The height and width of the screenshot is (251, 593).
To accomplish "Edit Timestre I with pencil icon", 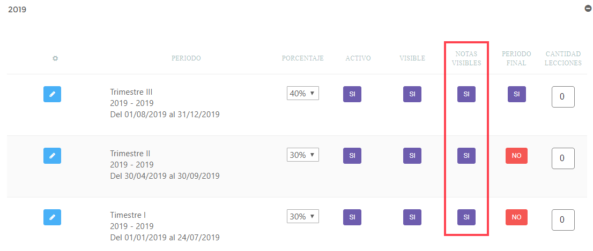I will tap(52, 217).
